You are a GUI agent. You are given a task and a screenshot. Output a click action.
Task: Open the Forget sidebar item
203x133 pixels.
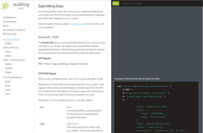coord(8,72)
